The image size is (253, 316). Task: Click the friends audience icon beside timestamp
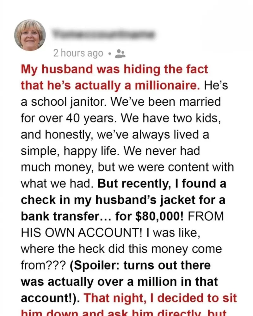coord(120,54)
